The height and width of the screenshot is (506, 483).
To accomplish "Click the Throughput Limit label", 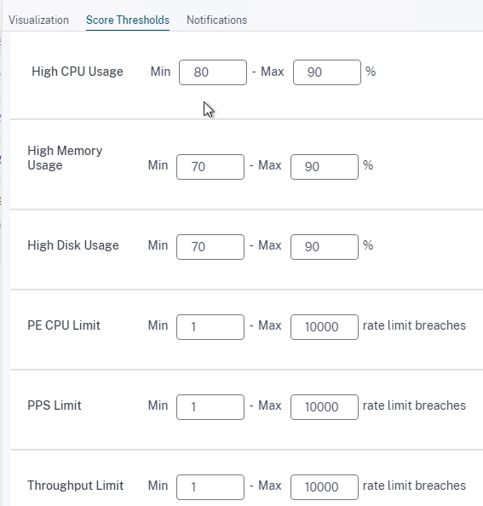I will 76,486.
